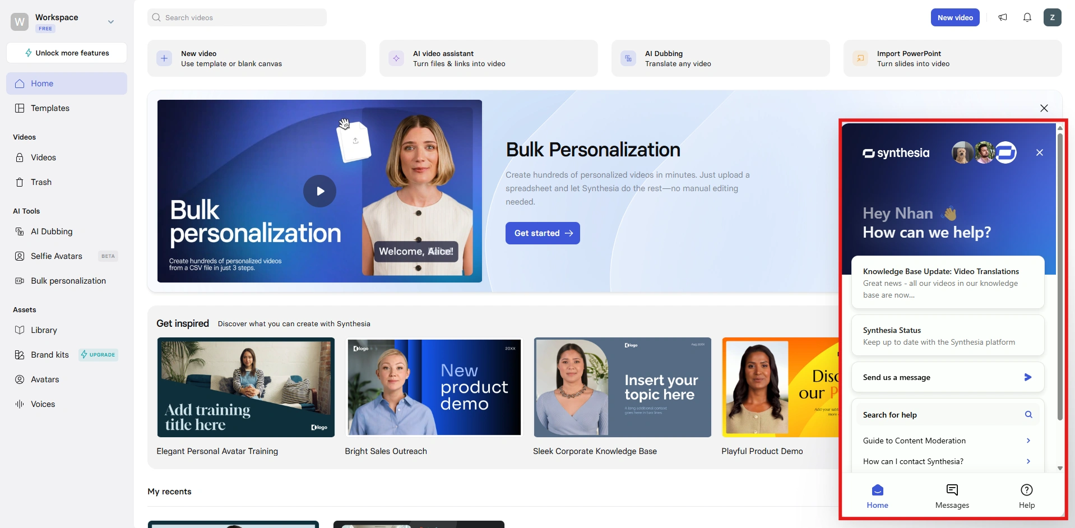Click the help widget scrollbar
The width and height of the screenshot is (1075, 528).
pos(1060,277)
